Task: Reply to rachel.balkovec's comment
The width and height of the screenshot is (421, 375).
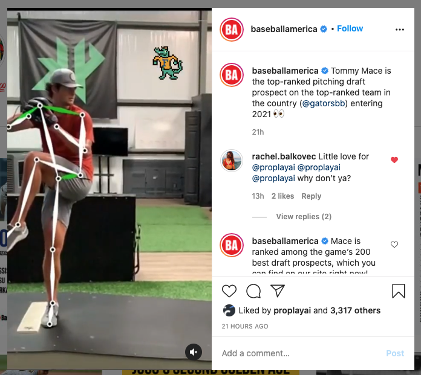Action: (x=311, y=196)
